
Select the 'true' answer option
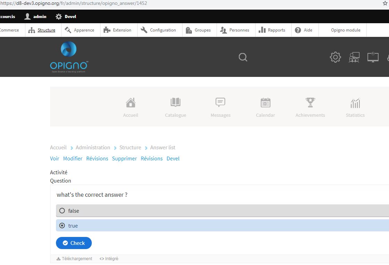pos(63,226)
